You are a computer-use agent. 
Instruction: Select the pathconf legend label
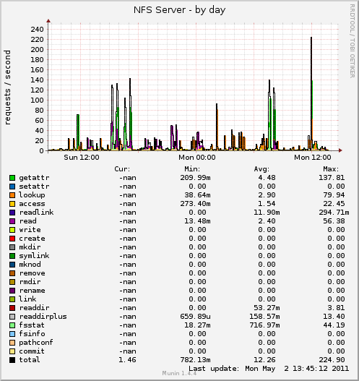[x=36, y=343]
